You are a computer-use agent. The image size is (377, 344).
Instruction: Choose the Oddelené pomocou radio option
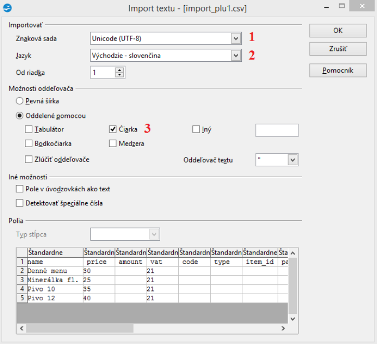20,115
